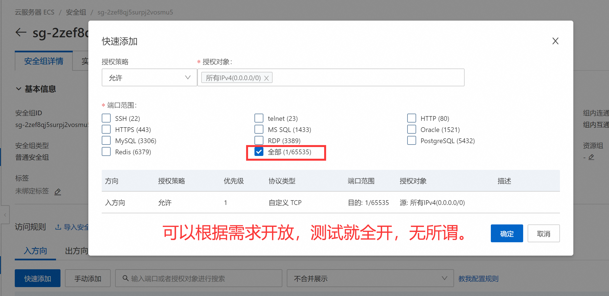Click the 目的: 1/65535 port range cell
609x296 pixels.
tap(368, 202)
